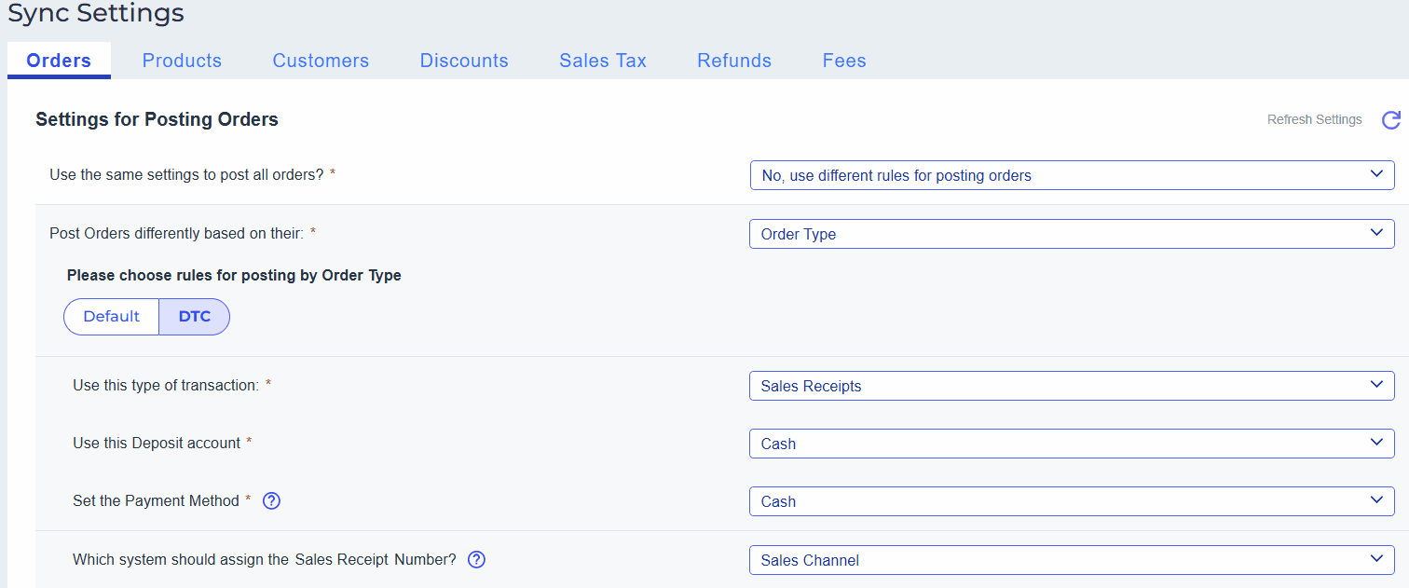Click the Refresh Settings link
This screenshot has height=588, width=1409.
tap(1314, 120)
